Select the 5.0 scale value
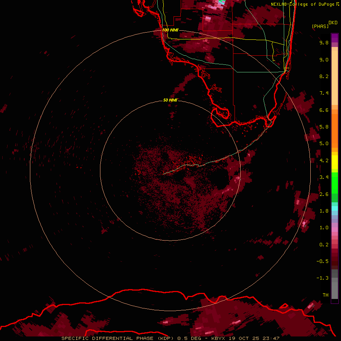Image resolution: width=341 pixels, height=341 pixels. [x=324, y=144]
